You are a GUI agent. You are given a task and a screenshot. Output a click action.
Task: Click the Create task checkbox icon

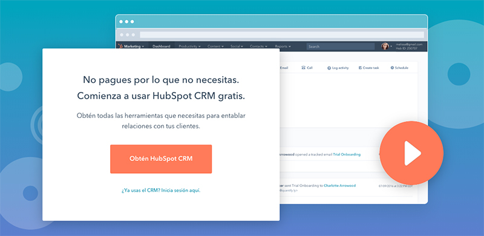click(360, 68)
